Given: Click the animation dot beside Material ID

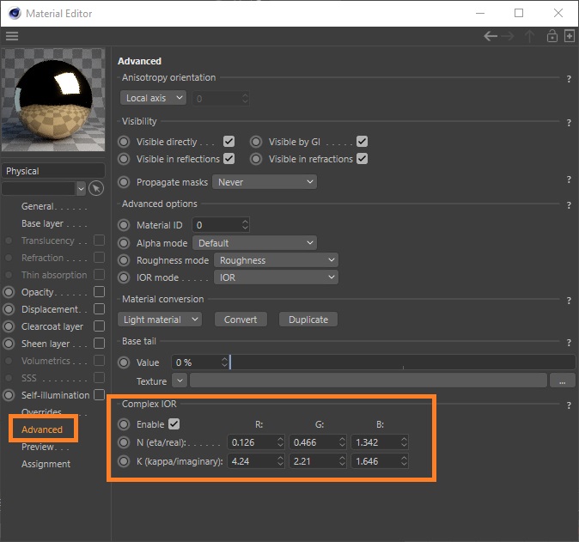Looking at the screenshot, I should (x=125, y=225).
